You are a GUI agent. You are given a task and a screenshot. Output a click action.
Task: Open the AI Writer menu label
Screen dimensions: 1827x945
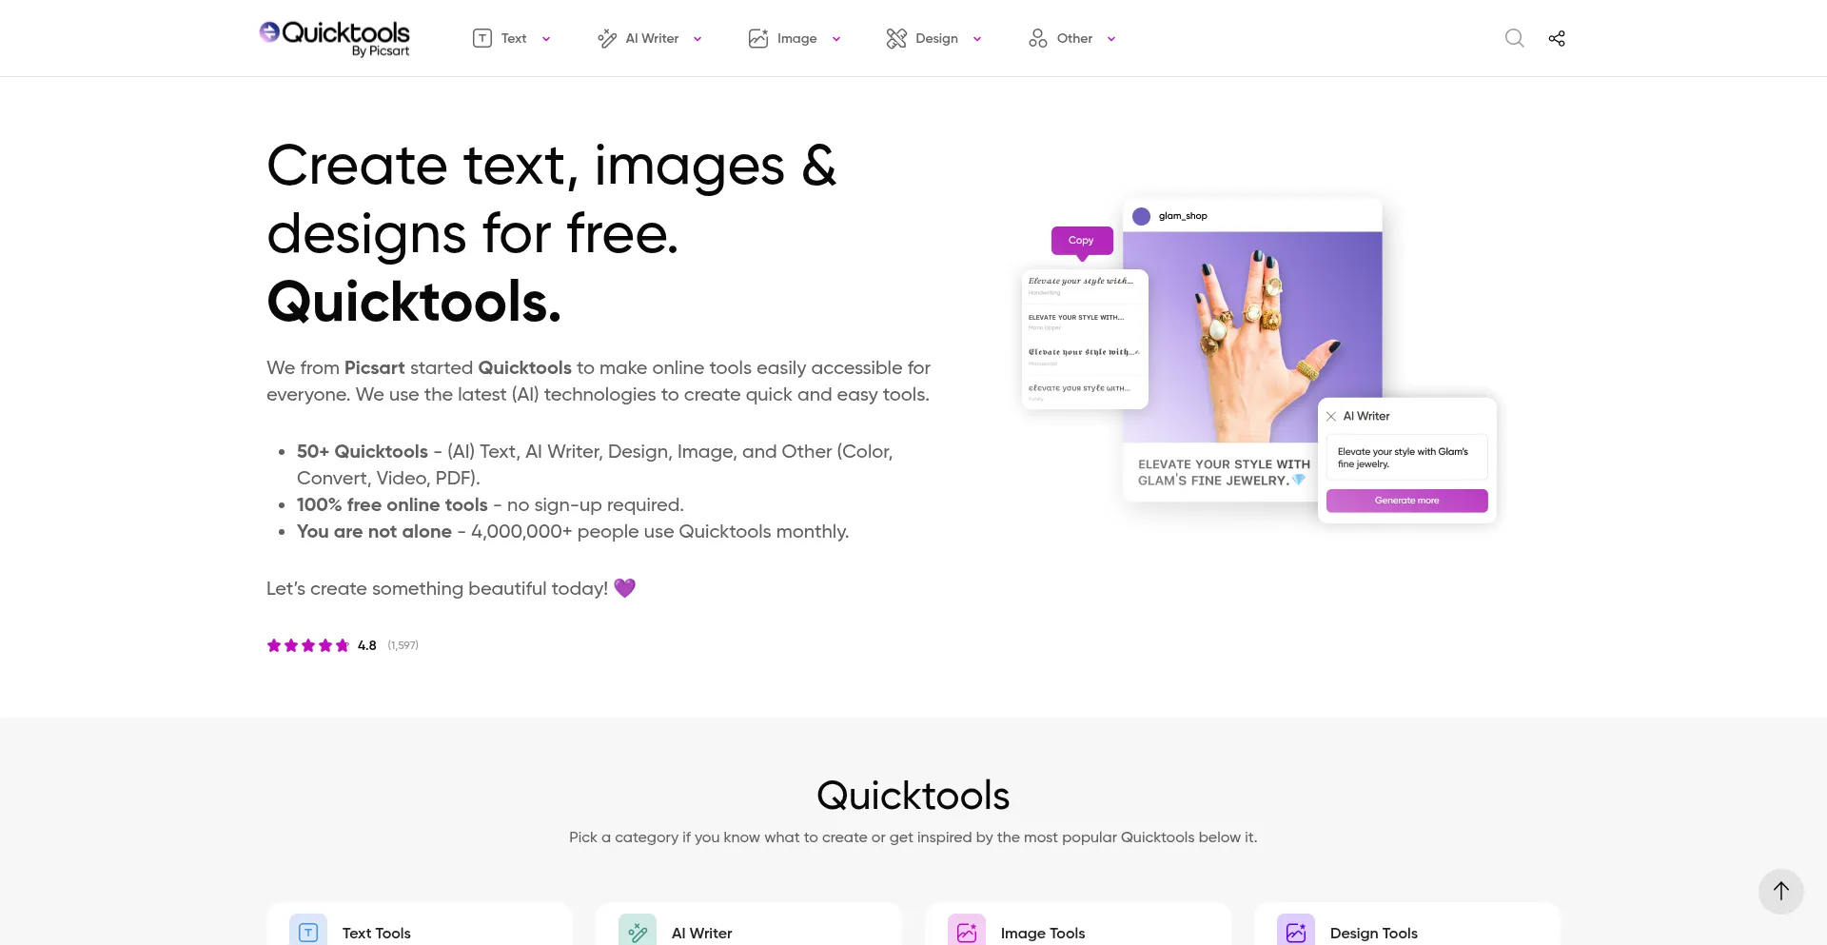[652, 38]
